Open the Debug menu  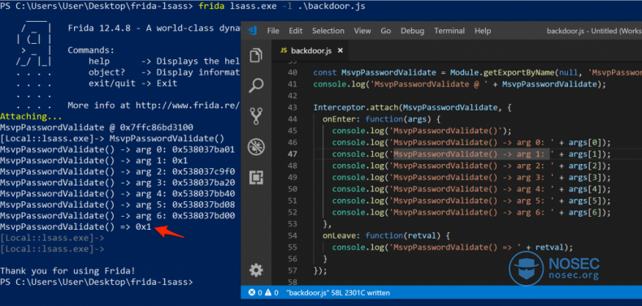pyautogui.click(x=412, y=31)
